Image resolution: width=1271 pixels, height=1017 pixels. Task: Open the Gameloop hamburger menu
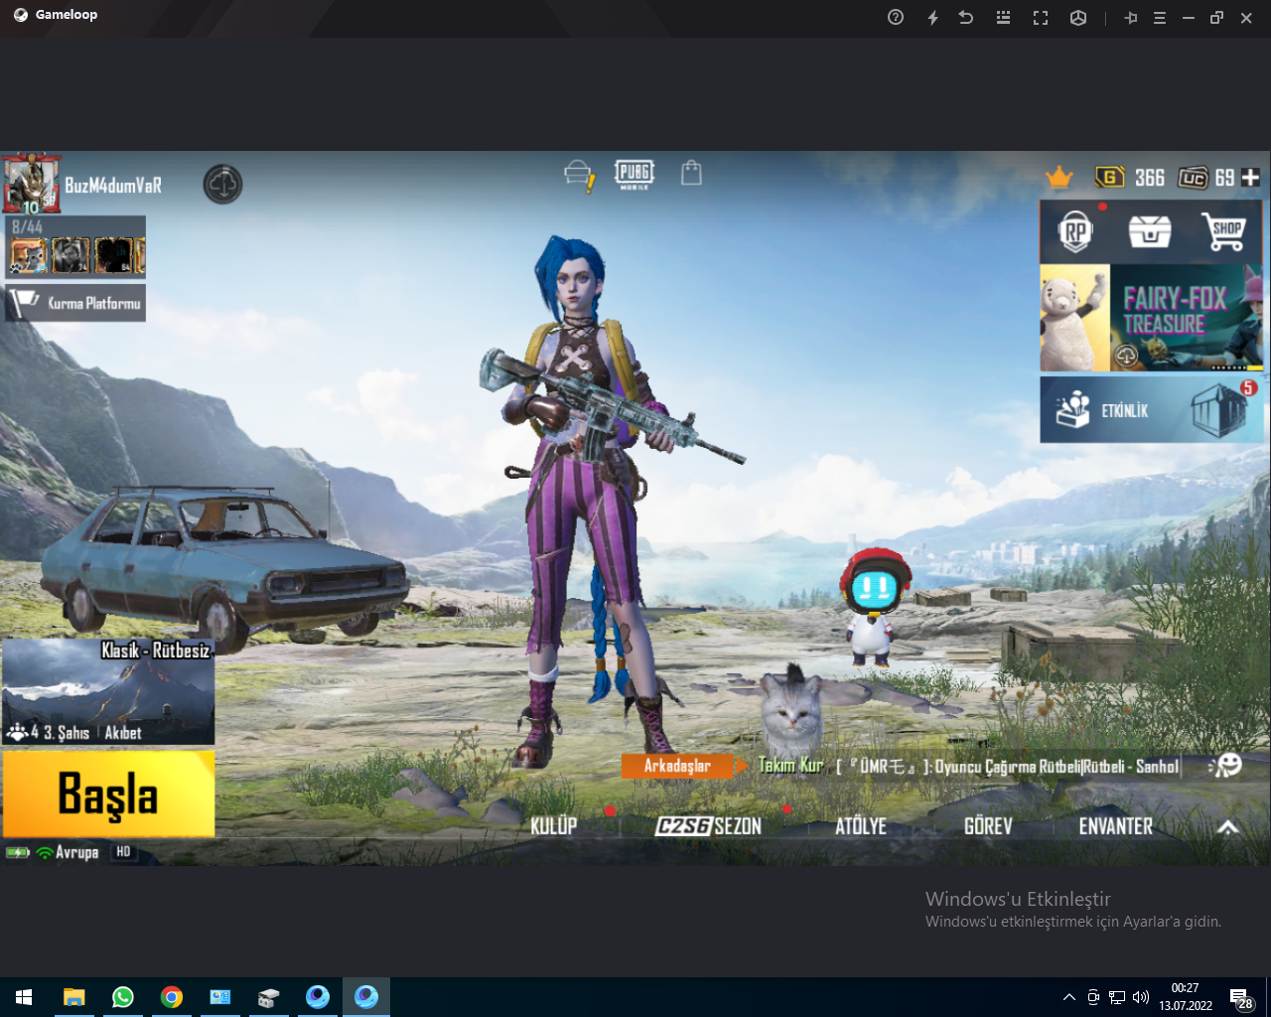(1160, 18)
